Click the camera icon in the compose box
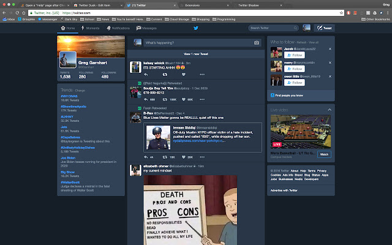This screenshot has height=245, width=392. coord(257,43)
